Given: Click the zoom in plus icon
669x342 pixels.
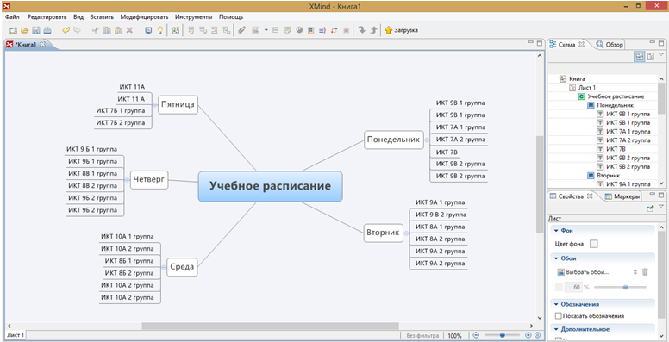Looking at the screenshot, I should pyautogui.click(x=528, y=335).
